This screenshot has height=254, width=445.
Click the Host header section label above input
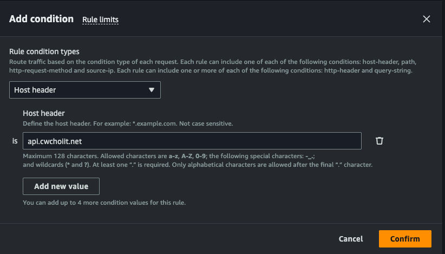(x=44, y=113)
